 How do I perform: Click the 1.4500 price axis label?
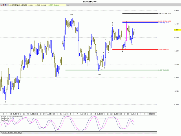177,10
